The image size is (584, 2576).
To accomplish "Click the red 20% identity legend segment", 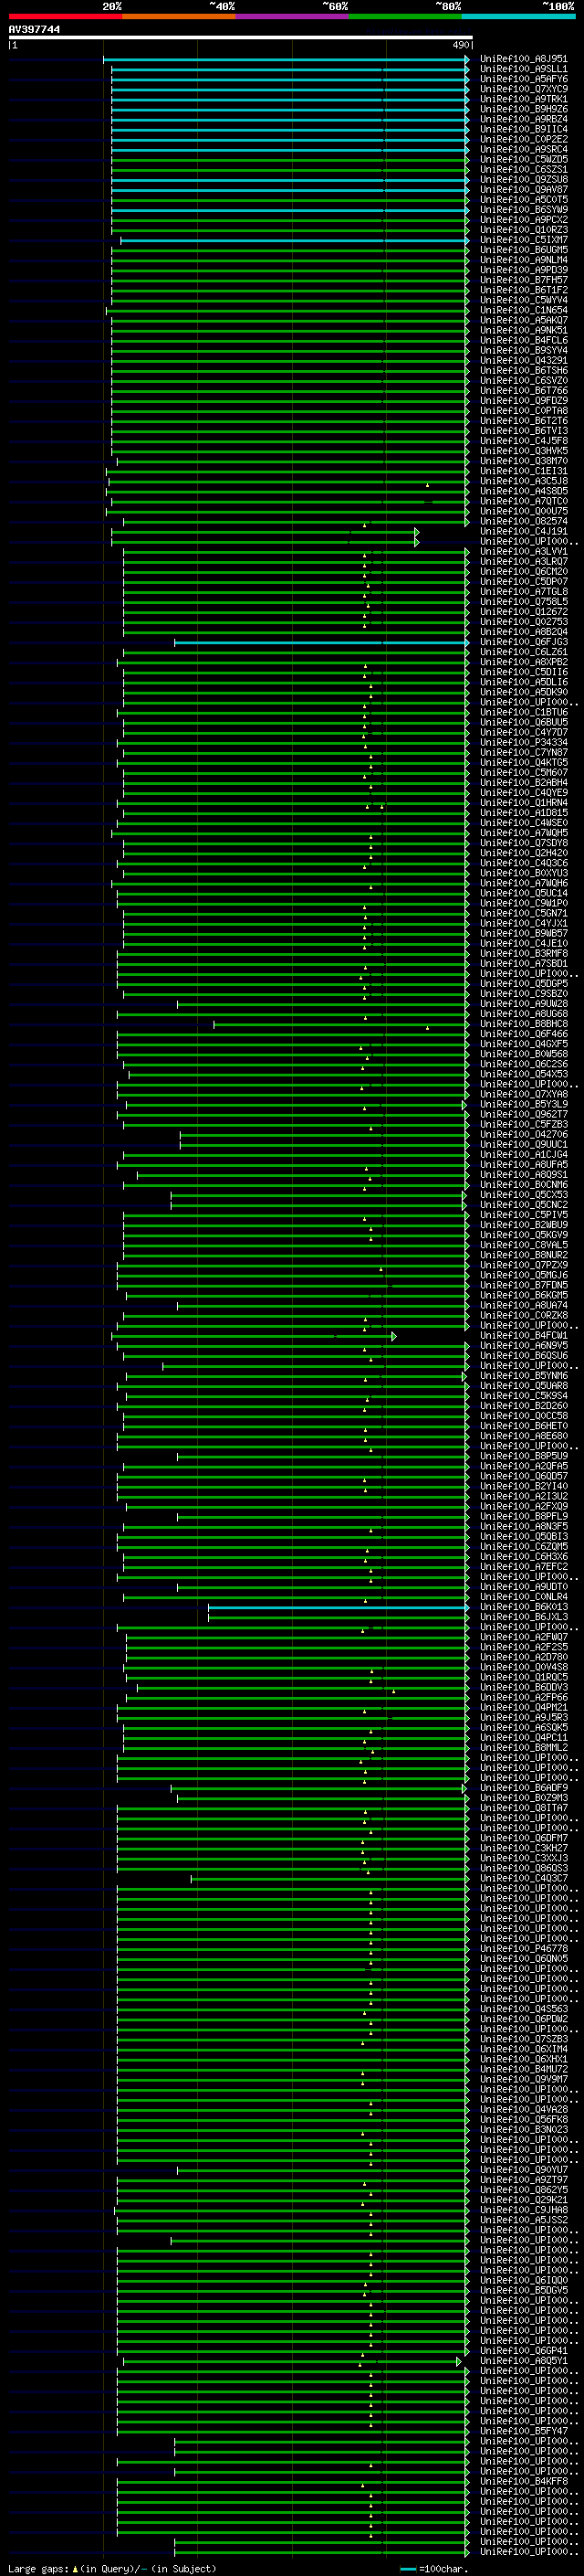I will (65, 16).
